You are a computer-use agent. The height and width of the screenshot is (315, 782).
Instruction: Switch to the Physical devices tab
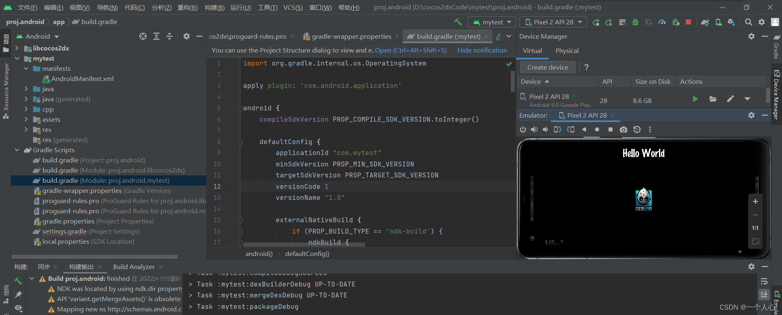(x=567, y=50)
